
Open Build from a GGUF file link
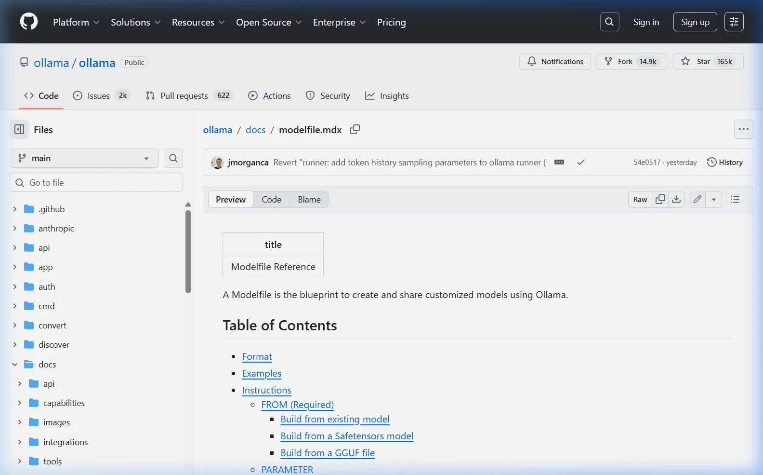pos(328,453)
